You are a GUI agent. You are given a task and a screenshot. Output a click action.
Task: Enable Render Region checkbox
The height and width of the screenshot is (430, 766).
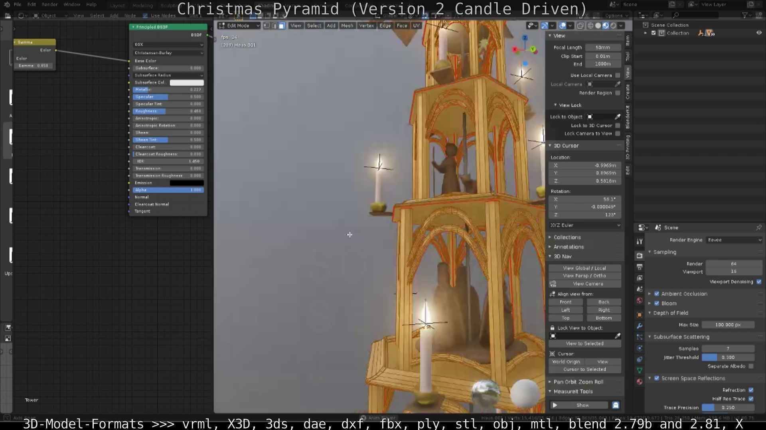[618, 93]
